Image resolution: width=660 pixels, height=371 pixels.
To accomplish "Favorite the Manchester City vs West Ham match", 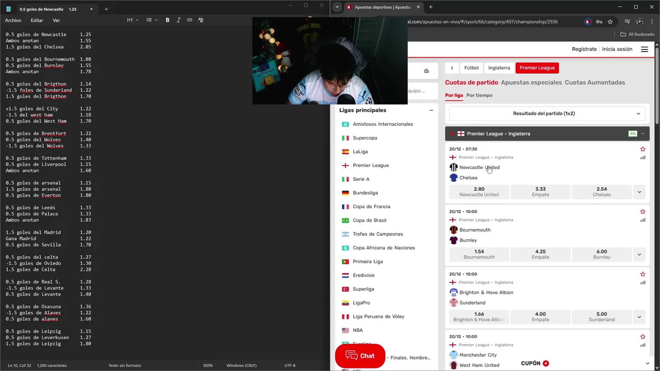I will [642, 336].
